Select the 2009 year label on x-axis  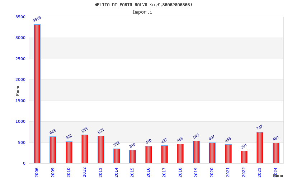(x=53, y=173)
